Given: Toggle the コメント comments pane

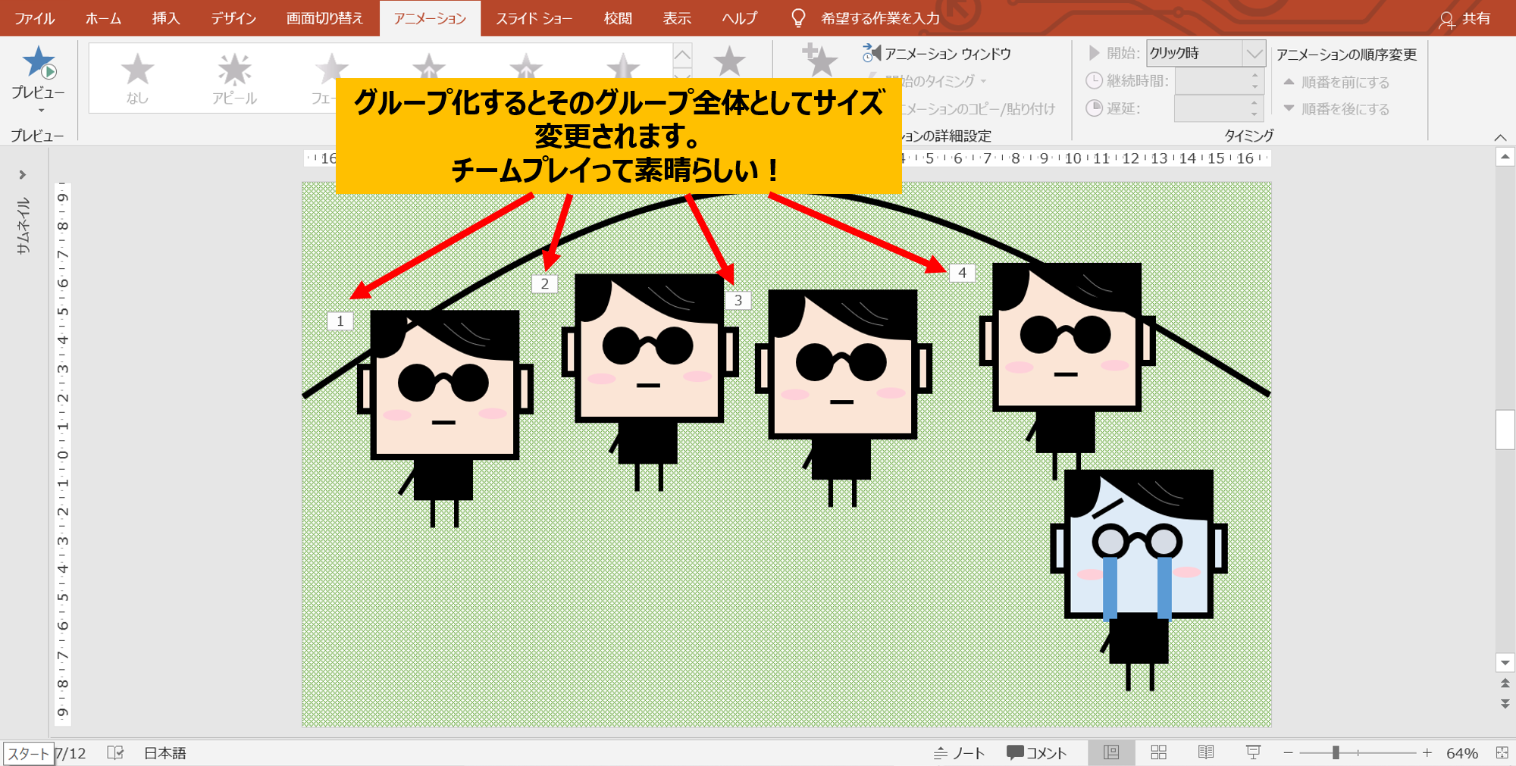Looking at the screenshot, I should [x=1036, y=752].
